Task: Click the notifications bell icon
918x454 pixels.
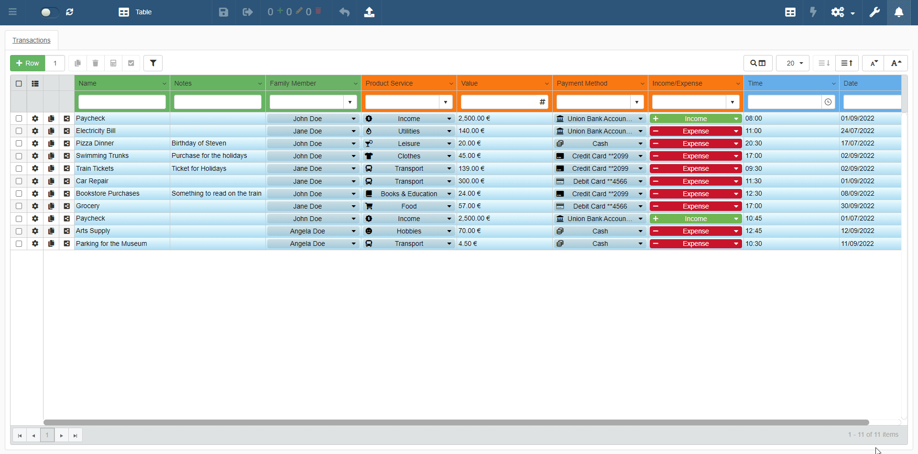Action: (898, 12)
